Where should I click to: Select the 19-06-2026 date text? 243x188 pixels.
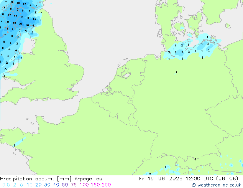(165, 179)
